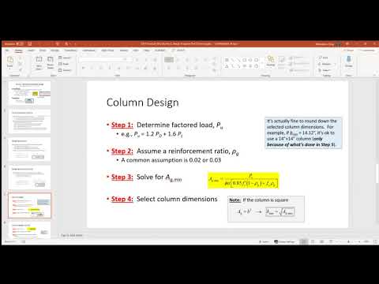Screen dimensions: 379x284
Task: Click Reset in the Slides group
Action: pyautogui.click(x=64, y=64)
